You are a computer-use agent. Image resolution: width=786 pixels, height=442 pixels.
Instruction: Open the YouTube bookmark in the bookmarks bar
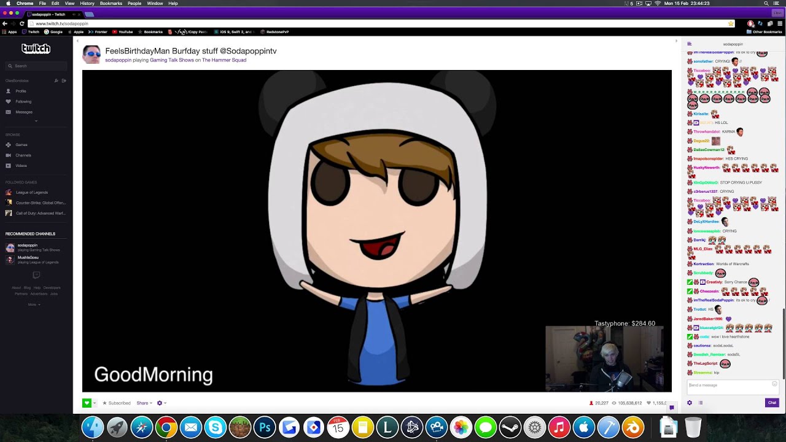point(122,32)
